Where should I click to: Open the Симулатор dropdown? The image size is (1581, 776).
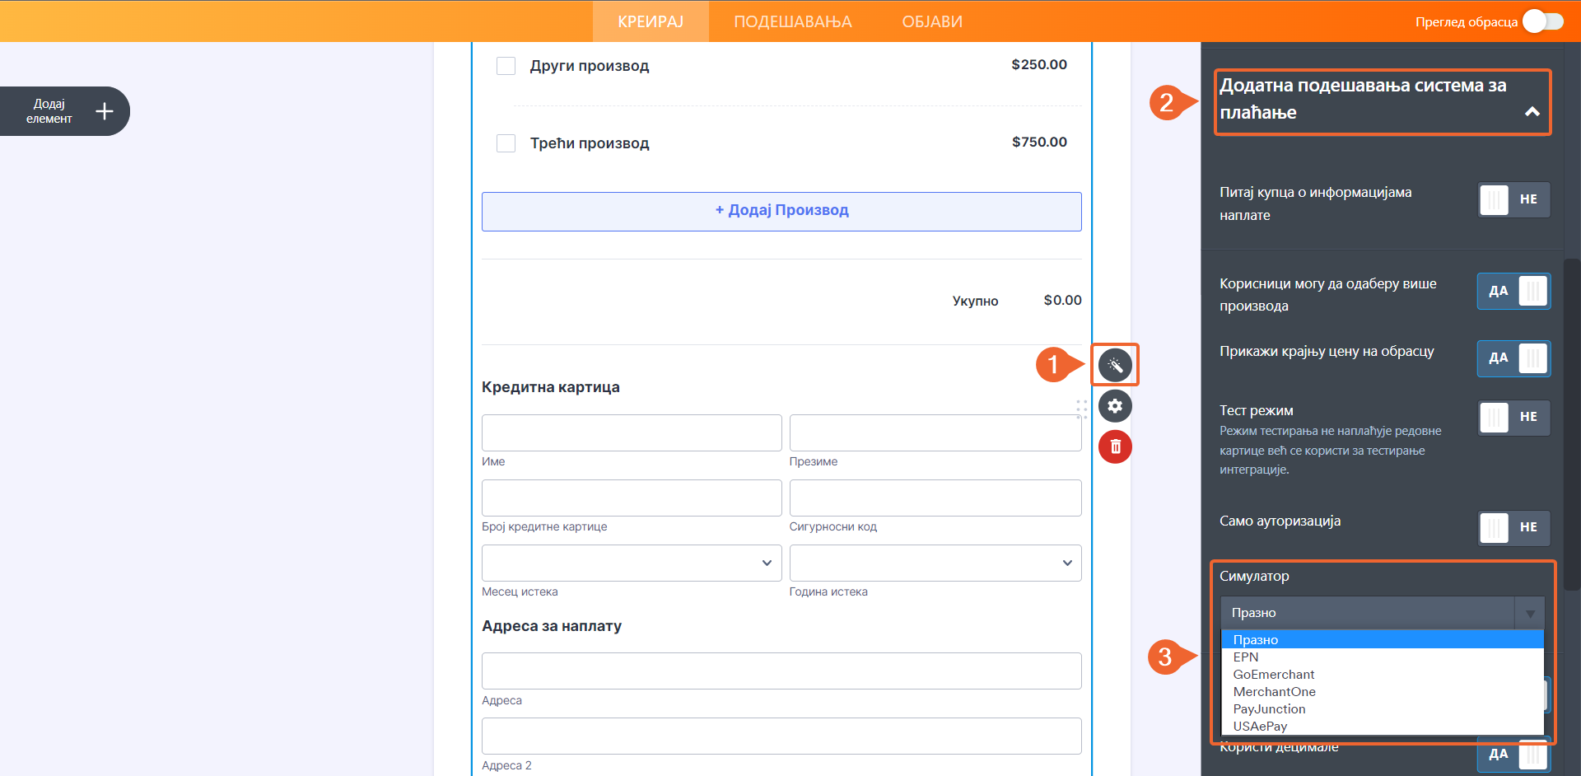point(1382,613)
